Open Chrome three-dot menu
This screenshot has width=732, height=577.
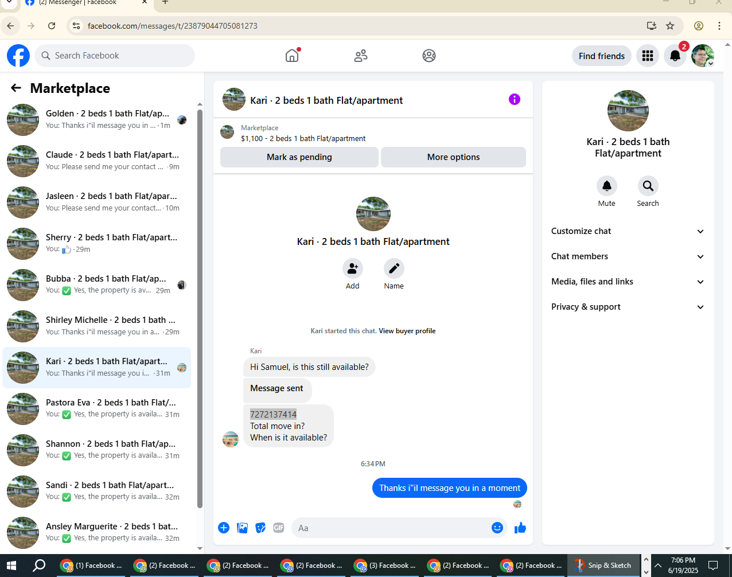point(719,26)
